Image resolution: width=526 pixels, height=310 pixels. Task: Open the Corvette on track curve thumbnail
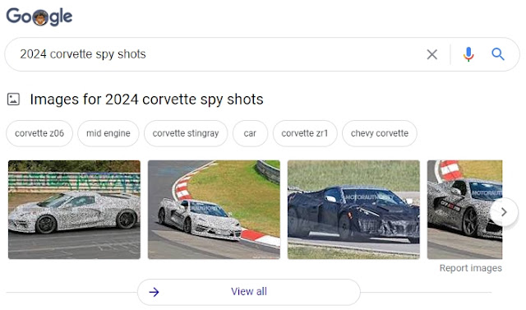coord(214,210)
